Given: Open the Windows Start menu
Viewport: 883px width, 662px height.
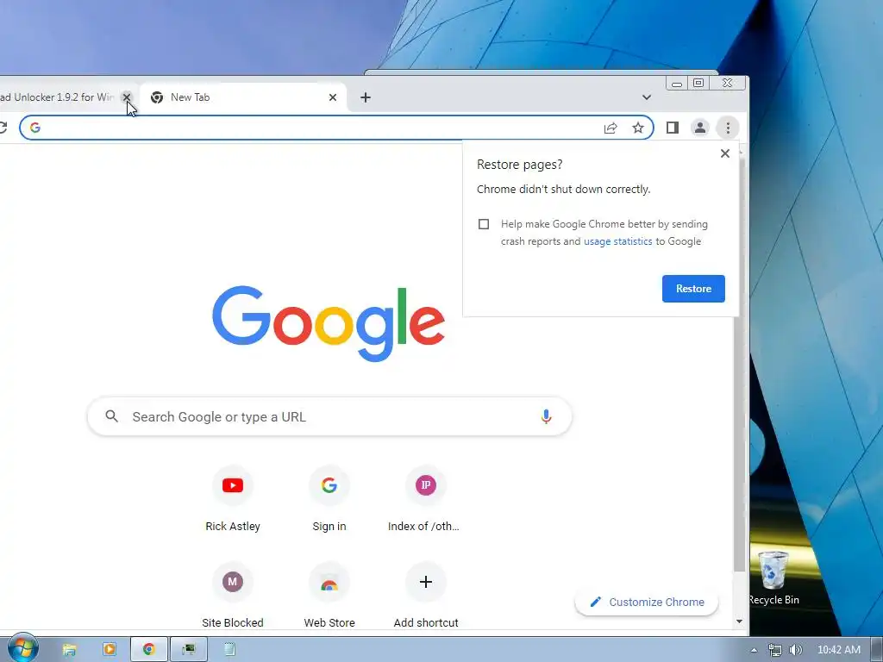Looking at the screenshot, I should coord(22,648).
